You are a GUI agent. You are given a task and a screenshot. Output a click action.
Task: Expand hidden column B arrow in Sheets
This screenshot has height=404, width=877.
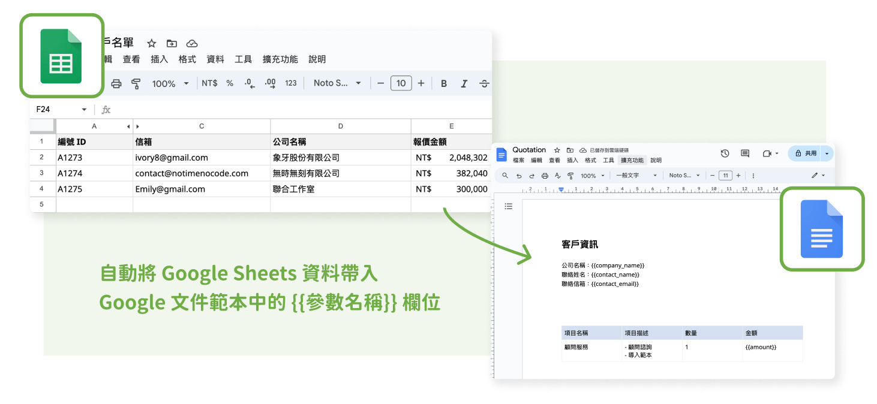coord(137,126)
